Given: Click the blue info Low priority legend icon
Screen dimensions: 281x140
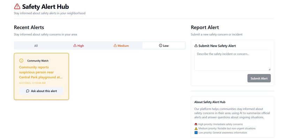Looking at the screenshot, I should (196, 133).
